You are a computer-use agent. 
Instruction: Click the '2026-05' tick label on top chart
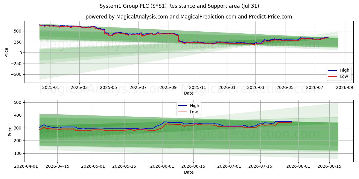click(285, 87)
